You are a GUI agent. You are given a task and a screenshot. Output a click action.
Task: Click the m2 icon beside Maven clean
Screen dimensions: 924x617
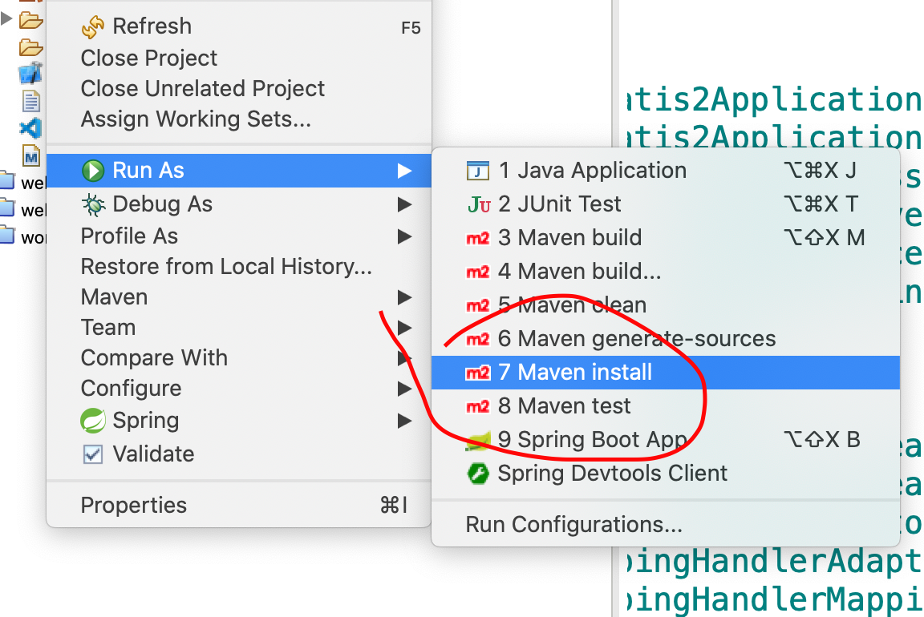(478, 305)
